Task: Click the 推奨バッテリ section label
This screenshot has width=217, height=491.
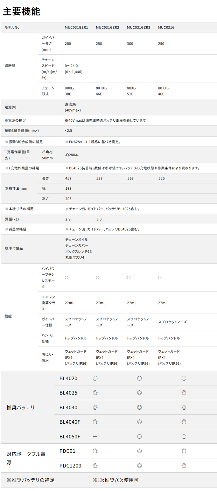Action: 21,407
